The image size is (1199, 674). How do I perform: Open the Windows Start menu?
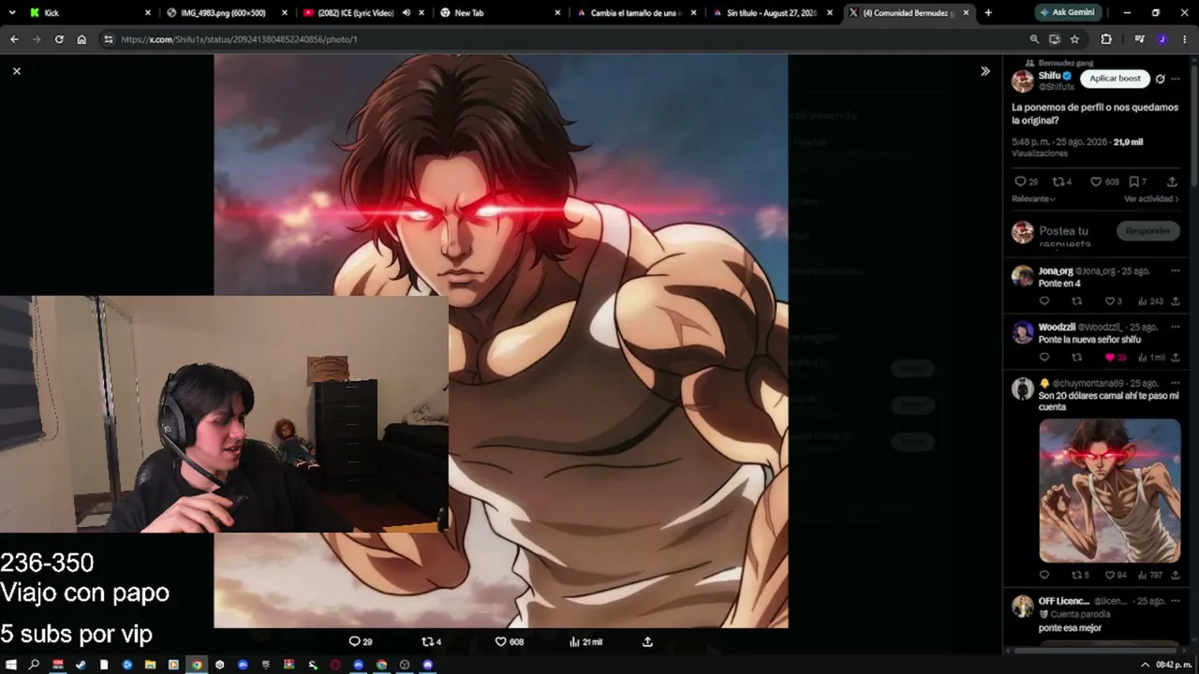11,665
